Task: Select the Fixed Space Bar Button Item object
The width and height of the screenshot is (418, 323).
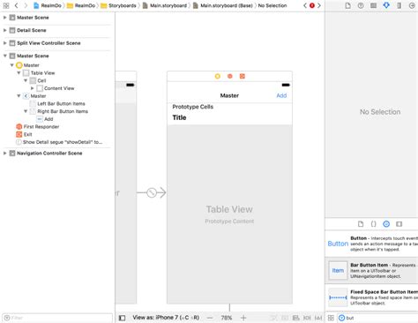Action: coord(371,297)
